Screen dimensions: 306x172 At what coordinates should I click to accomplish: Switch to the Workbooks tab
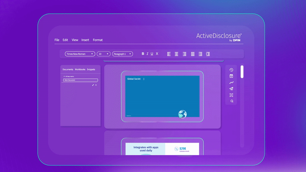80,70
